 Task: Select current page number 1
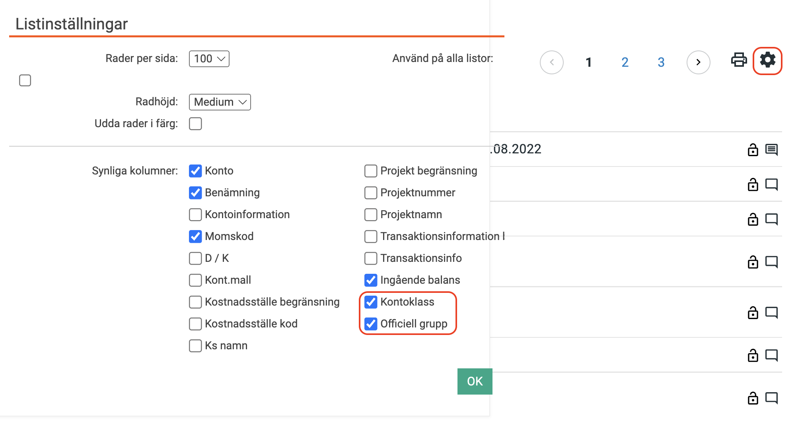point(588,62)
